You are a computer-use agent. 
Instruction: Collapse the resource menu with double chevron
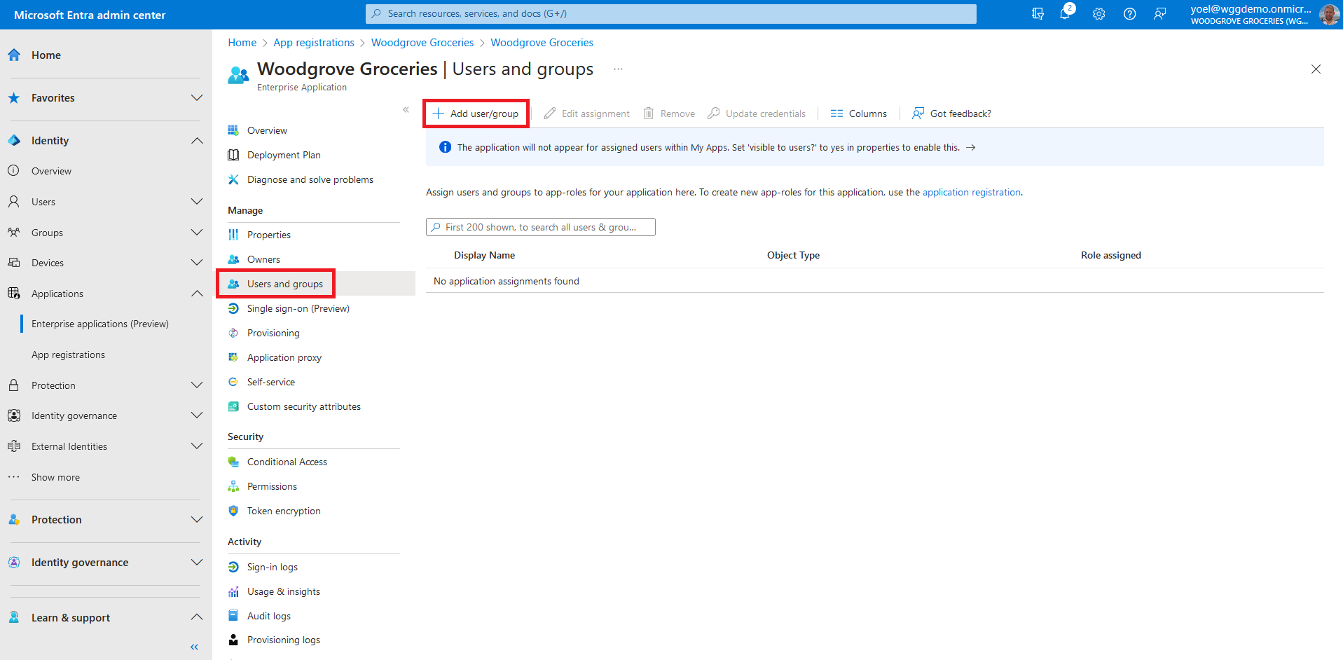coord(406,110)
